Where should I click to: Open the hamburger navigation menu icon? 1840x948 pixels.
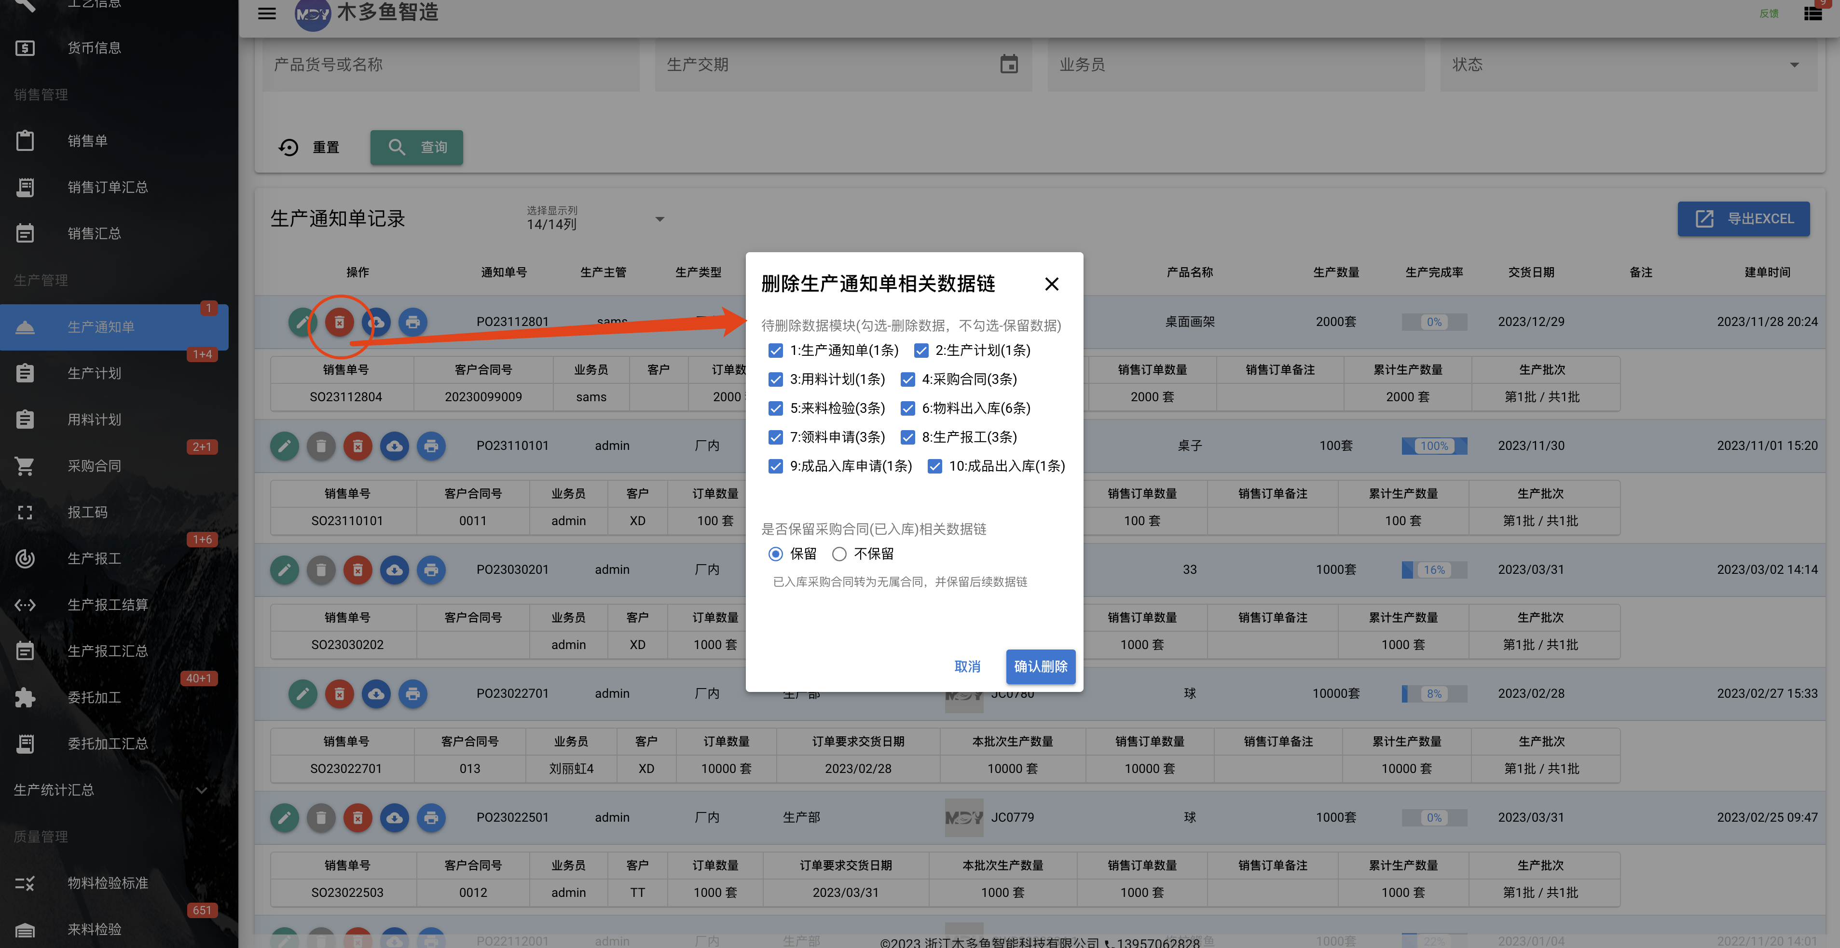(266, 13)
